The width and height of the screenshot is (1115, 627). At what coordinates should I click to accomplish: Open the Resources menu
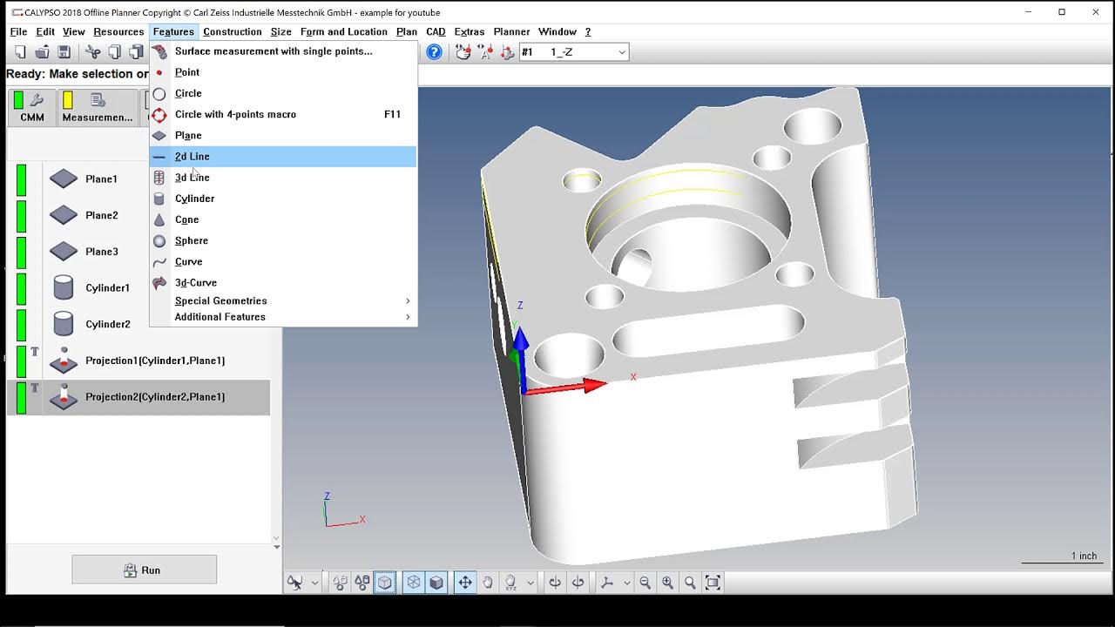[x=118, y=31]
